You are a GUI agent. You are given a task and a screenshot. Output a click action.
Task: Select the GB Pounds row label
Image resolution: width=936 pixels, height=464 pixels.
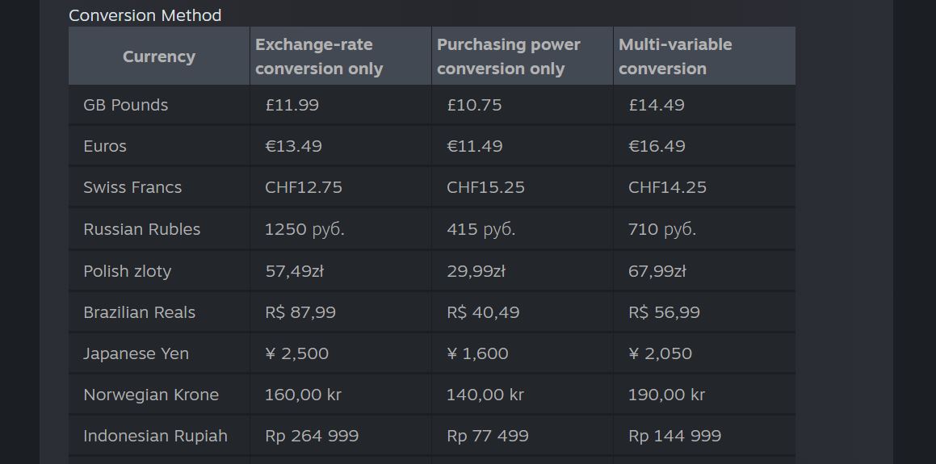[126, 105]
